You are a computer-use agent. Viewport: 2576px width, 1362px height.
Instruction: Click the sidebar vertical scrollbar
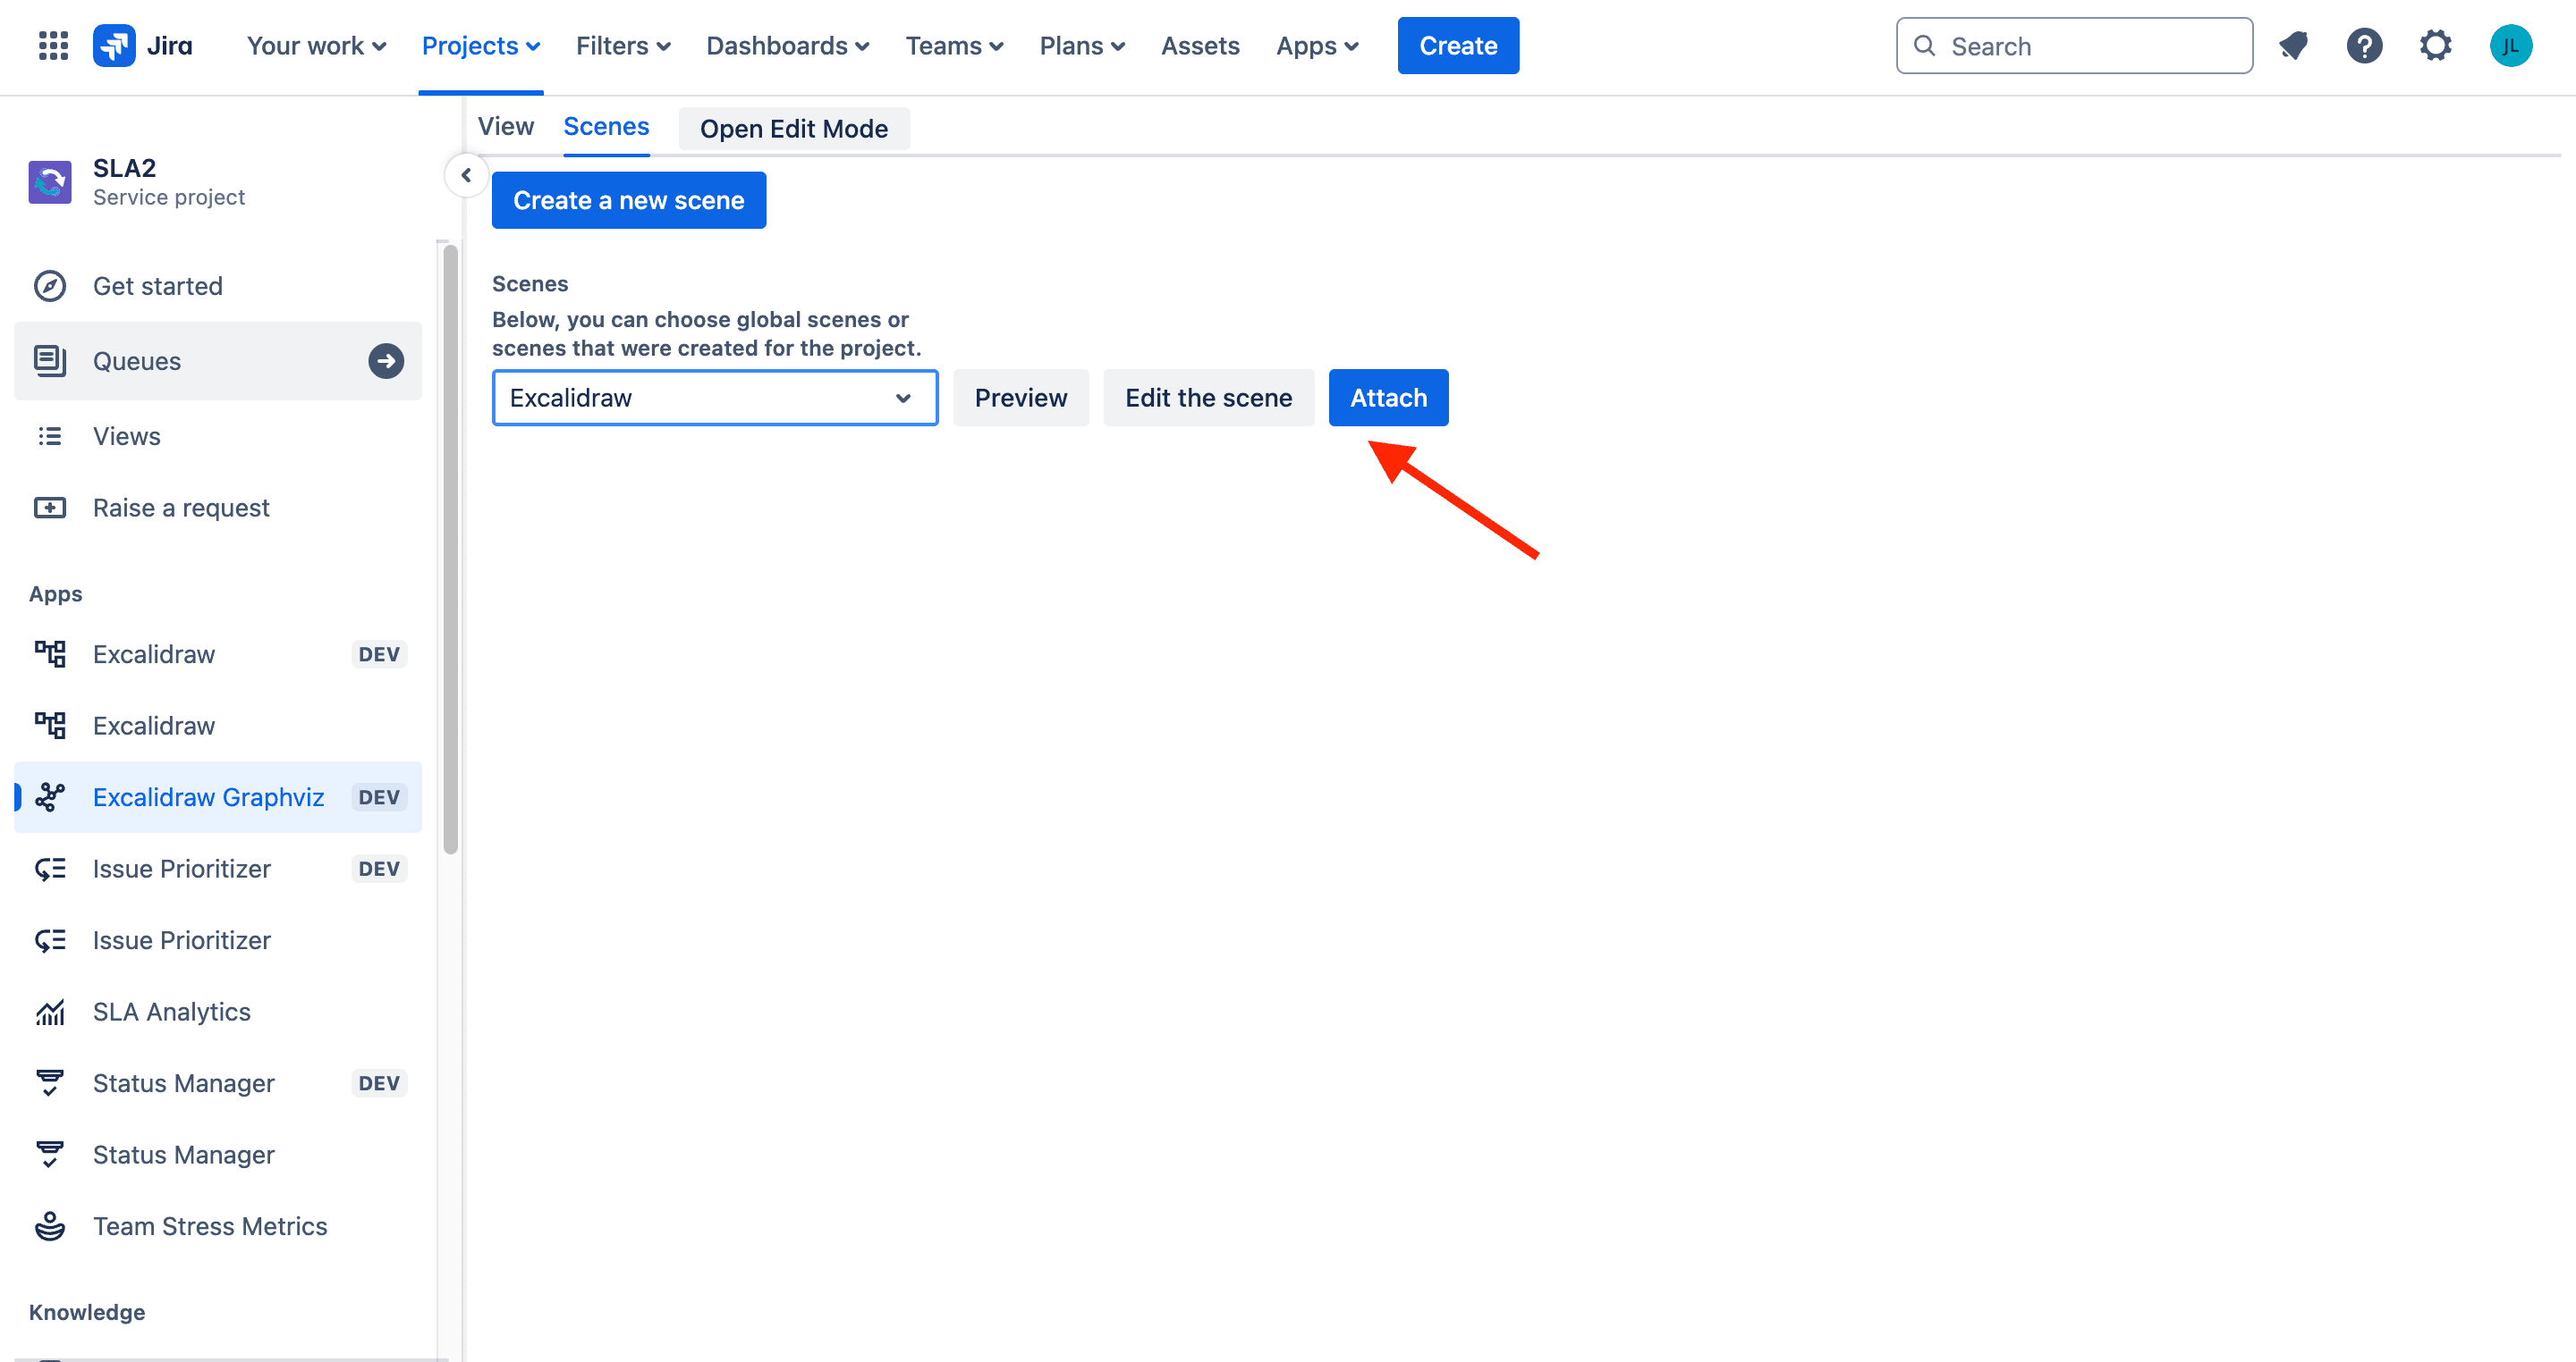pos(451,549)
